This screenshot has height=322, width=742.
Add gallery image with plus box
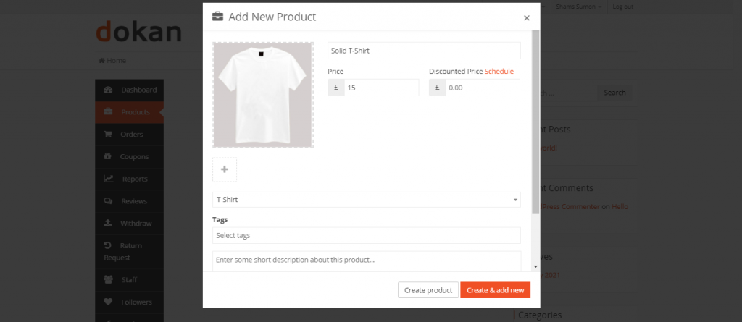tap(225, 170)
